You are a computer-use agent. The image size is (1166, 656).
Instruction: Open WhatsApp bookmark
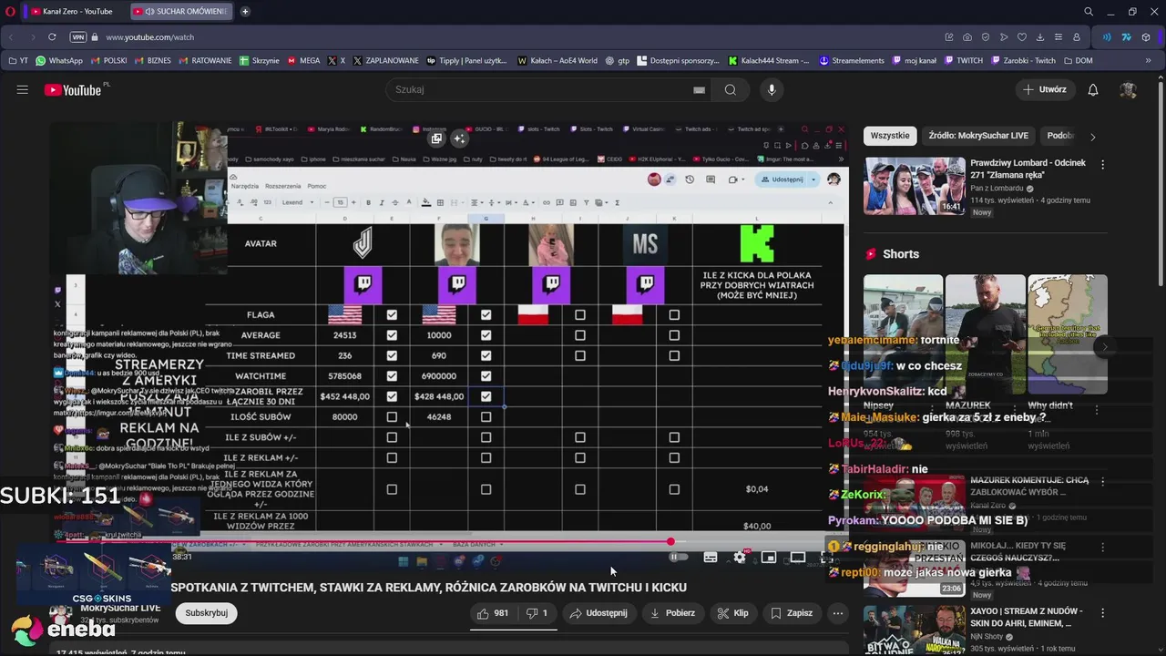pyautogui.click(x=58, y=61)
